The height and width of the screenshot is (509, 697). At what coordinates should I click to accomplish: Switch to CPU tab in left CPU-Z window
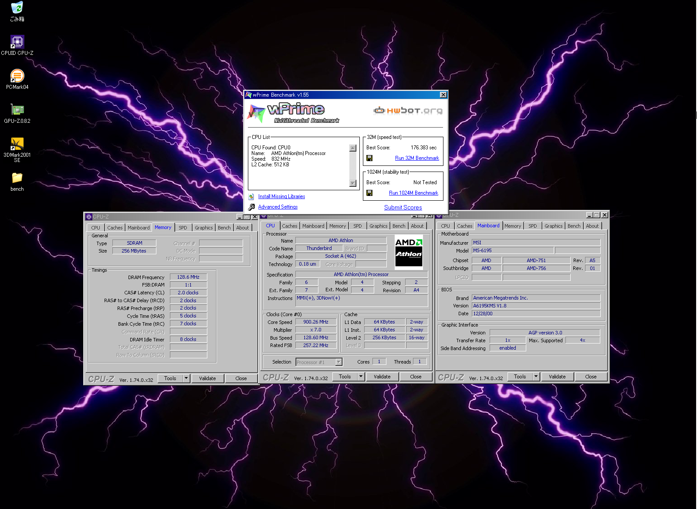click(x=95, y=228)
